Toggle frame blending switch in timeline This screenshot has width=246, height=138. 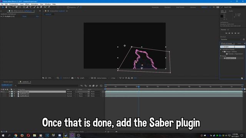93,86
